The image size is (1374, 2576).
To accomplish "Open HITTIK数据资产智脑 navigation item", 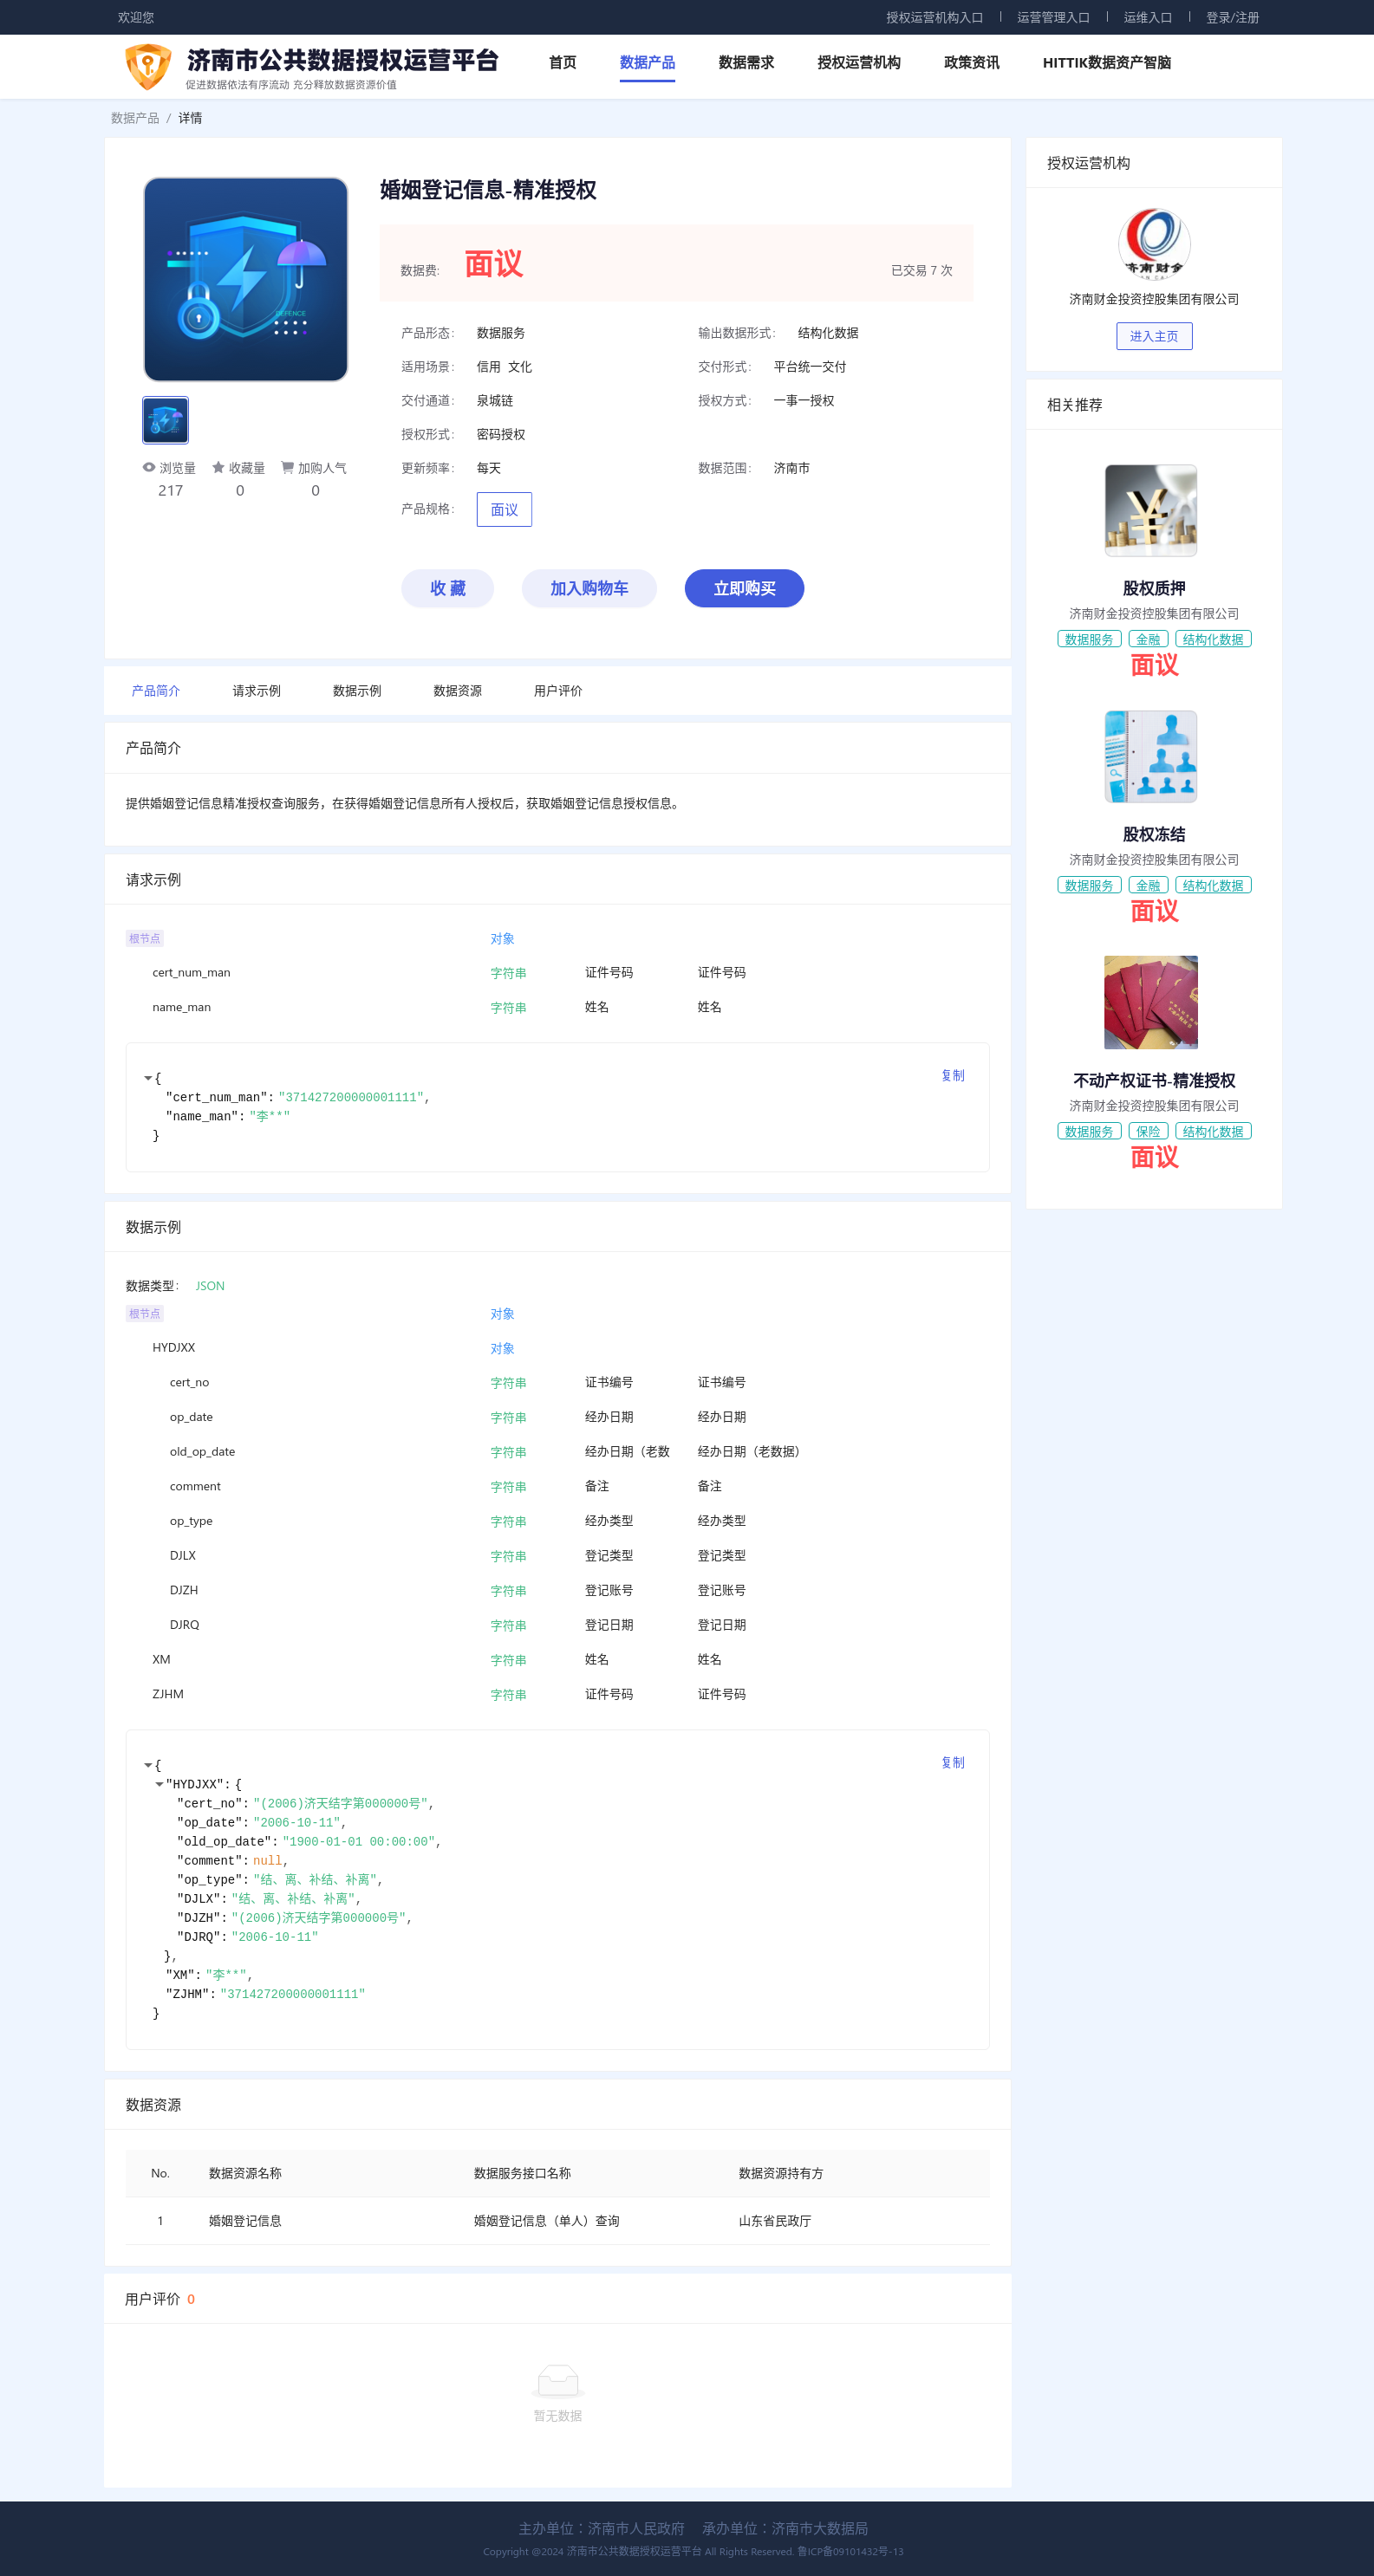I will pyautogui.click(x=1107, y=62).
